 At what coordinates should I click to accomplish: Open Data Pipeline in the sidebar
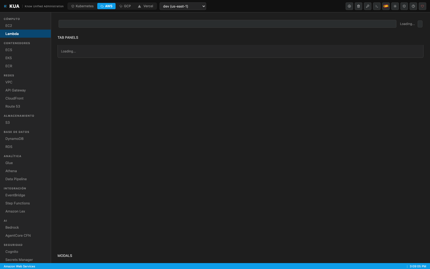[x=26, y=179]
